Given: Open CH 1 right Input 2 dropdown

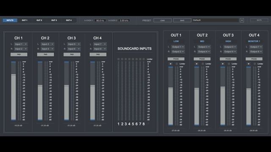Looking at the screenshot, I should pos(21,49).
